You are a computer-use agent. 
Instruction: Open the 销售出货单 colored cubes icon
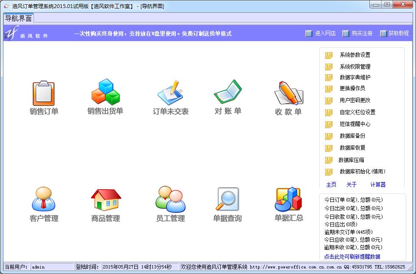(105, 92)
